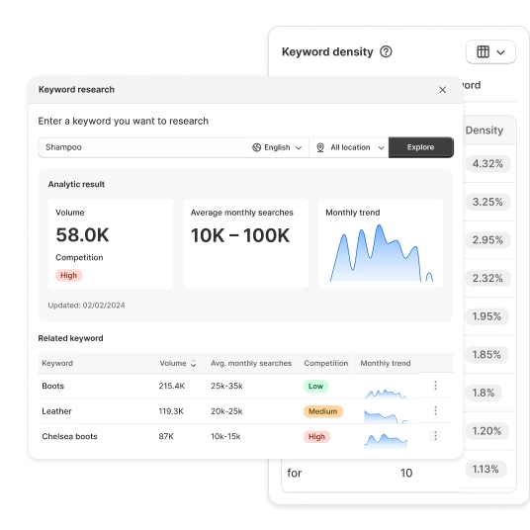Screen dimensions: 530x530
Task: Click the 1.13% density value
Action: [486, 469]
